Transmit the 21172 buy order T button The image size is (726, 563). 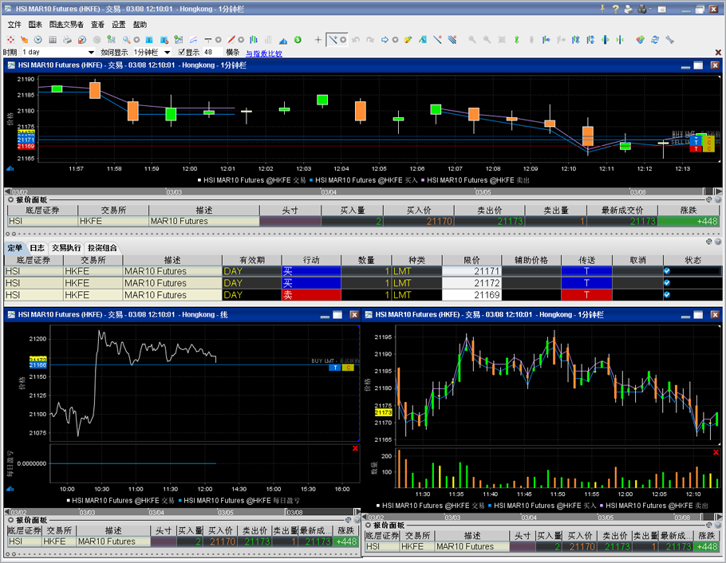(586, 283)
